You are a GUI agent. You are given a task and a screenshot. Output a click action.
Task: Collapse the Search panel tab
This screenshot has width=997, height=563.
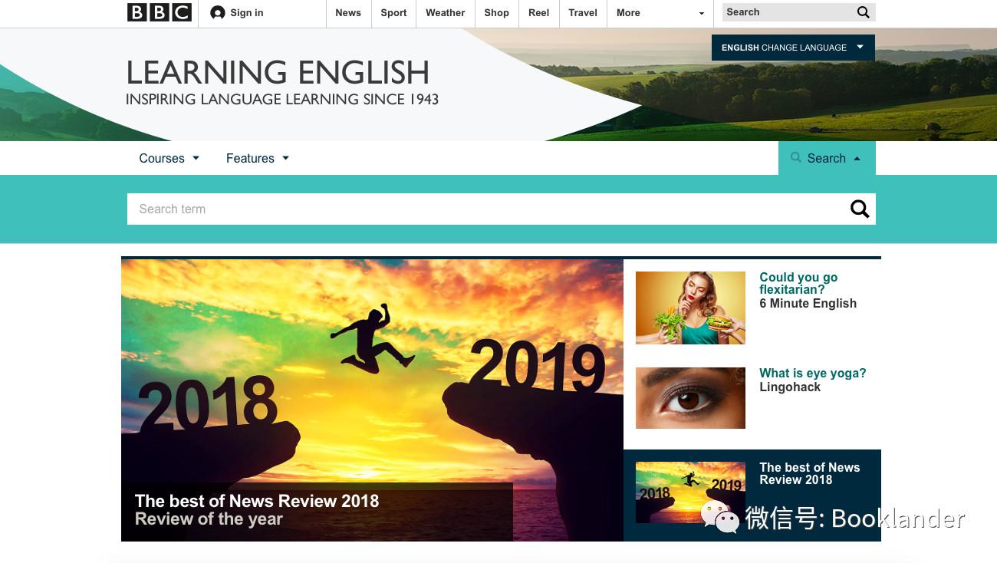tap(827, 158)
